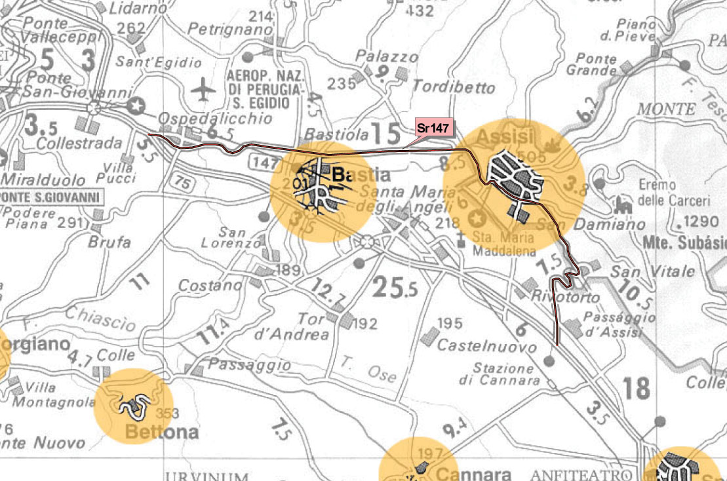Click the Mte. Subasio mountain label
Image resolution: width=727 pixels, height=481 pixels.
(684, 242)
